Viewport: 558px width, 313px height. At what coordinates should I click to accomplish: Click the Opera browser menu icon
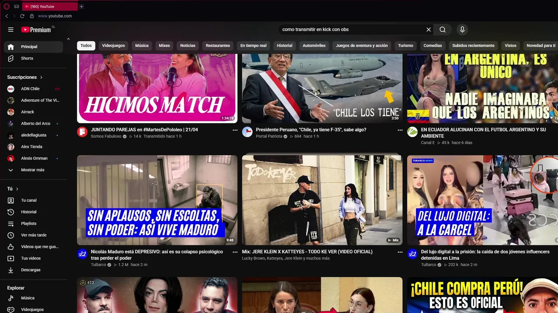tap(6, 7)
